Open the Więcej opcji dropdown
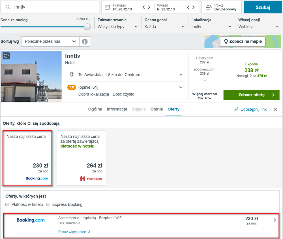The height and width of the screenshot is (239, 283). [x=258, y=27]
